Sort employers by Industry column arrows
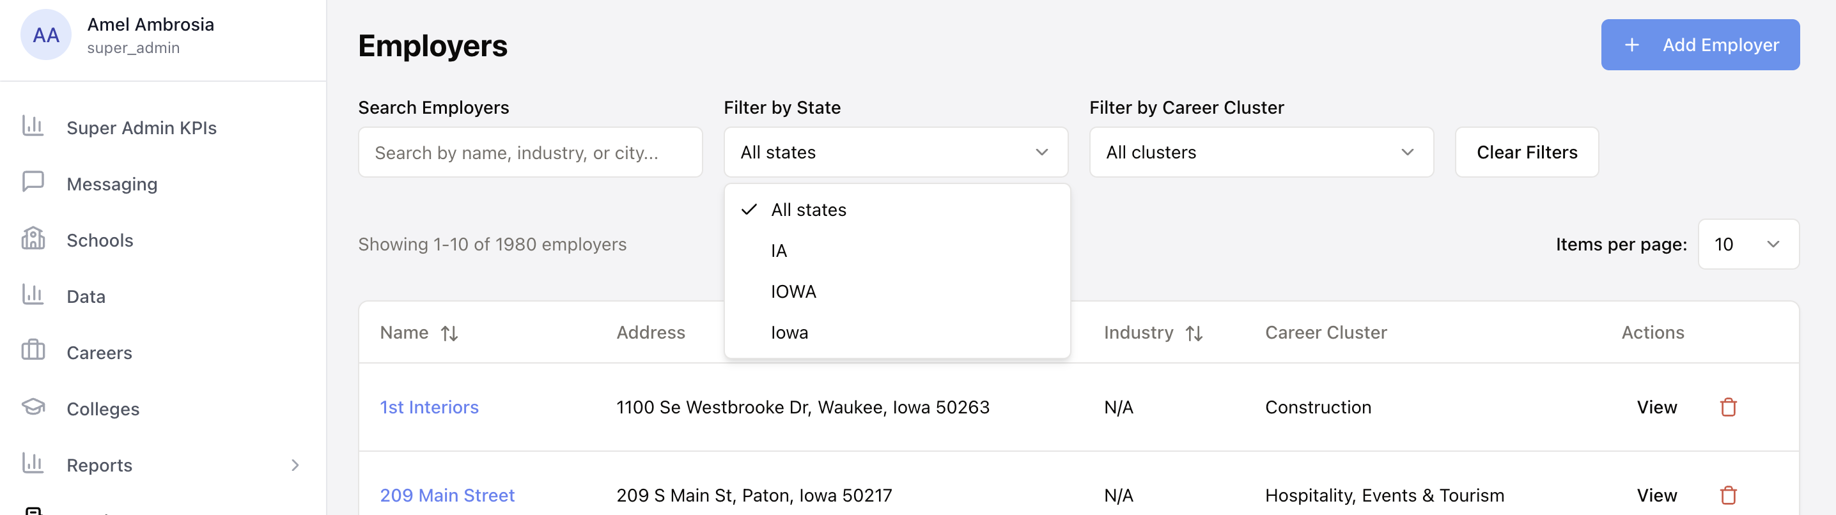1836x515 pixels. pos(1194,334)
